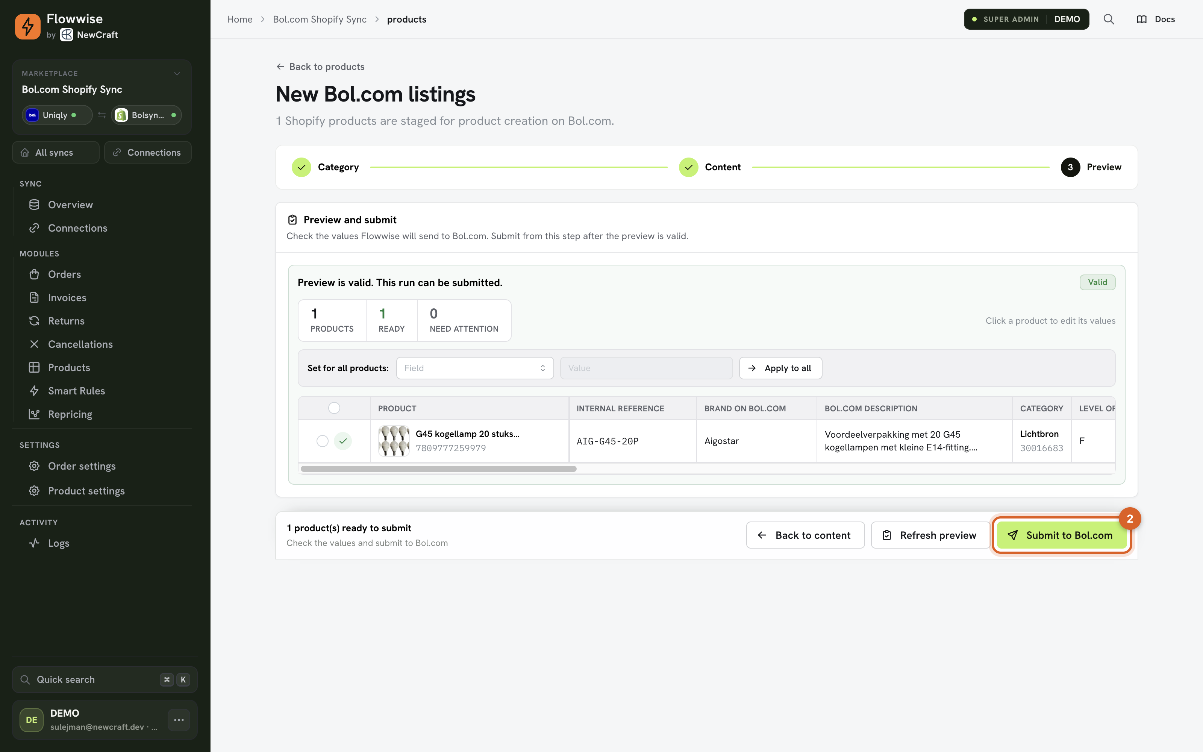Open the Uniqly bol.com connection pill
This screenshot has width=1203, height=752.
pos(57,115)
